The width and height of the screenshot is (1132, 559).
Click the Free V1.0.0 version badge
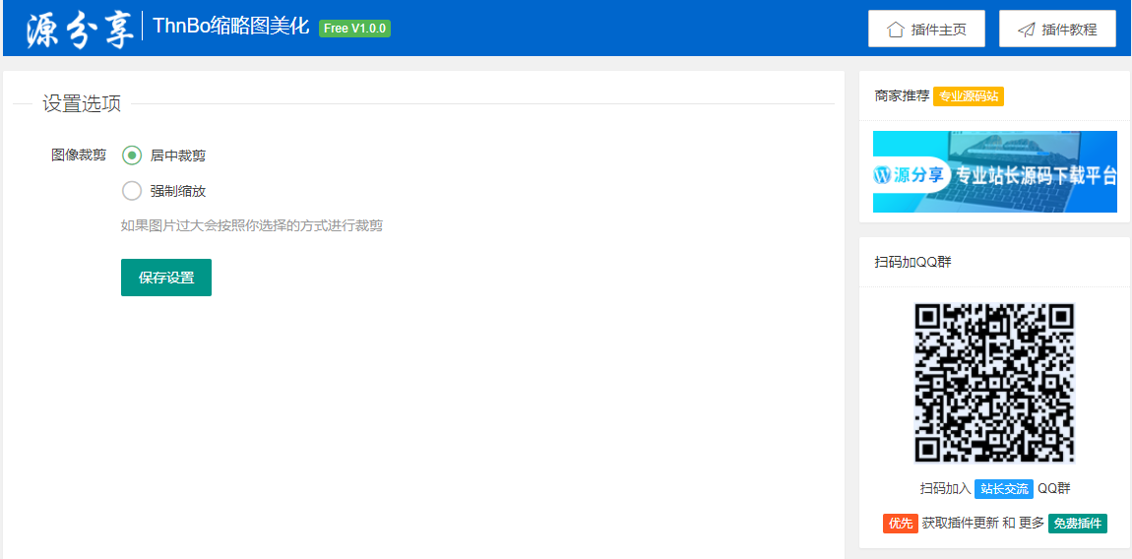click(x=354, y=29)
